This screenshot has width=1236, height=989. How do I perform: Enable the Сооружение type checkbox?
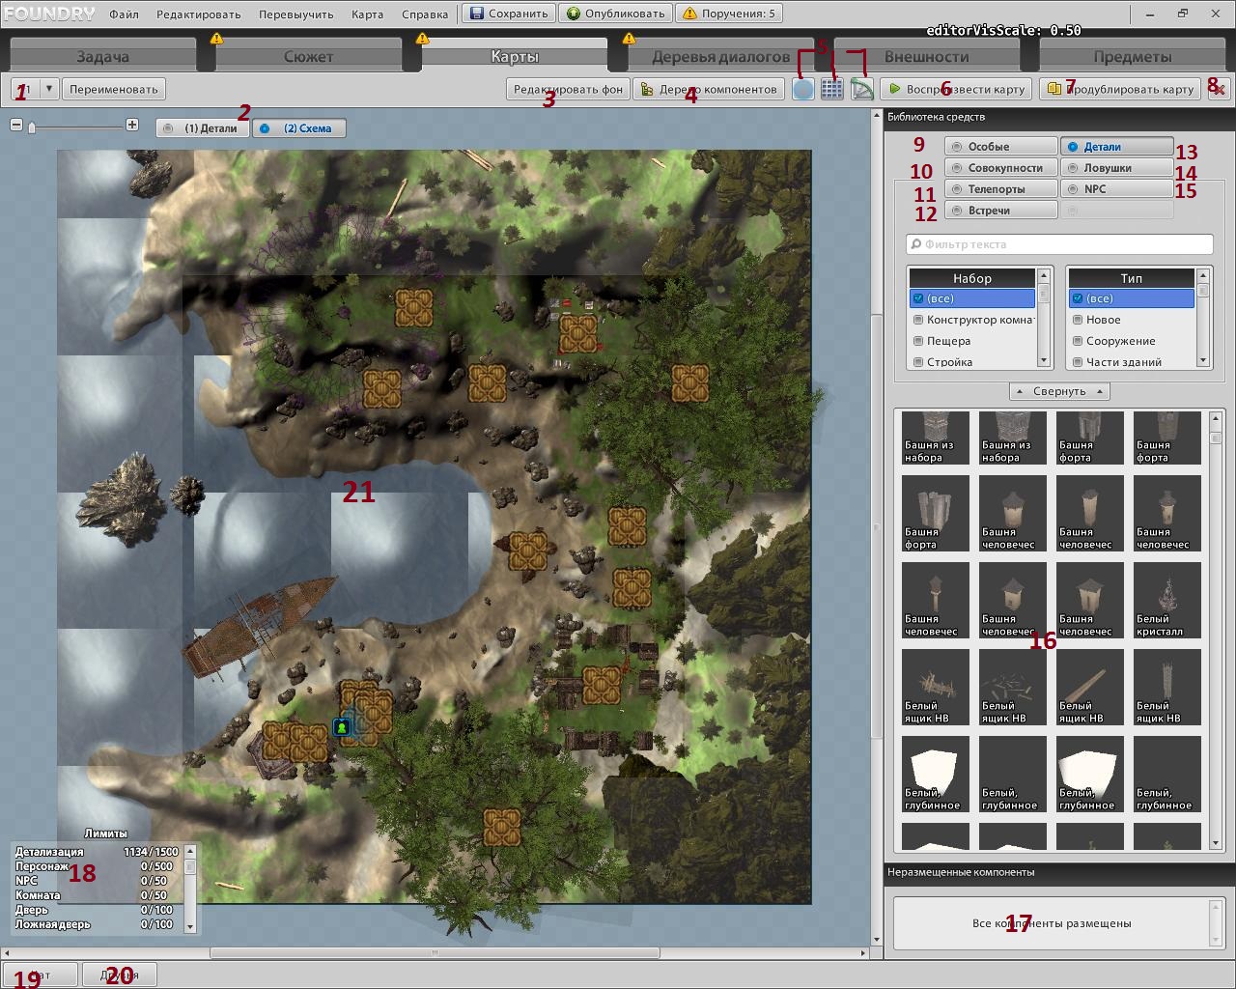pos(1078,341)
